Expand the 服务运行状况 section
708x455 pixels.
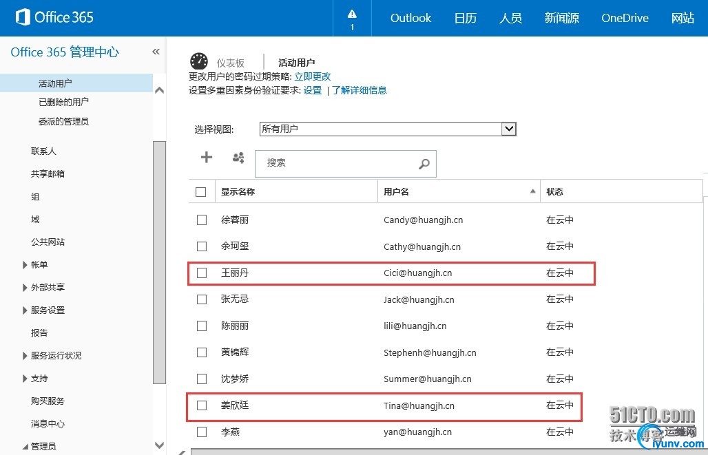(x=25, y=356)
